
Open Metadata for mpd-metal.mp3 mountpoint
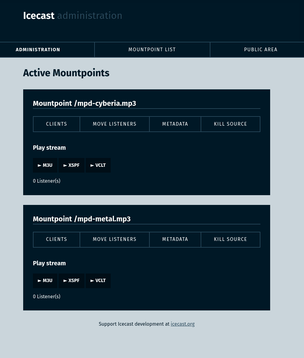175,239
